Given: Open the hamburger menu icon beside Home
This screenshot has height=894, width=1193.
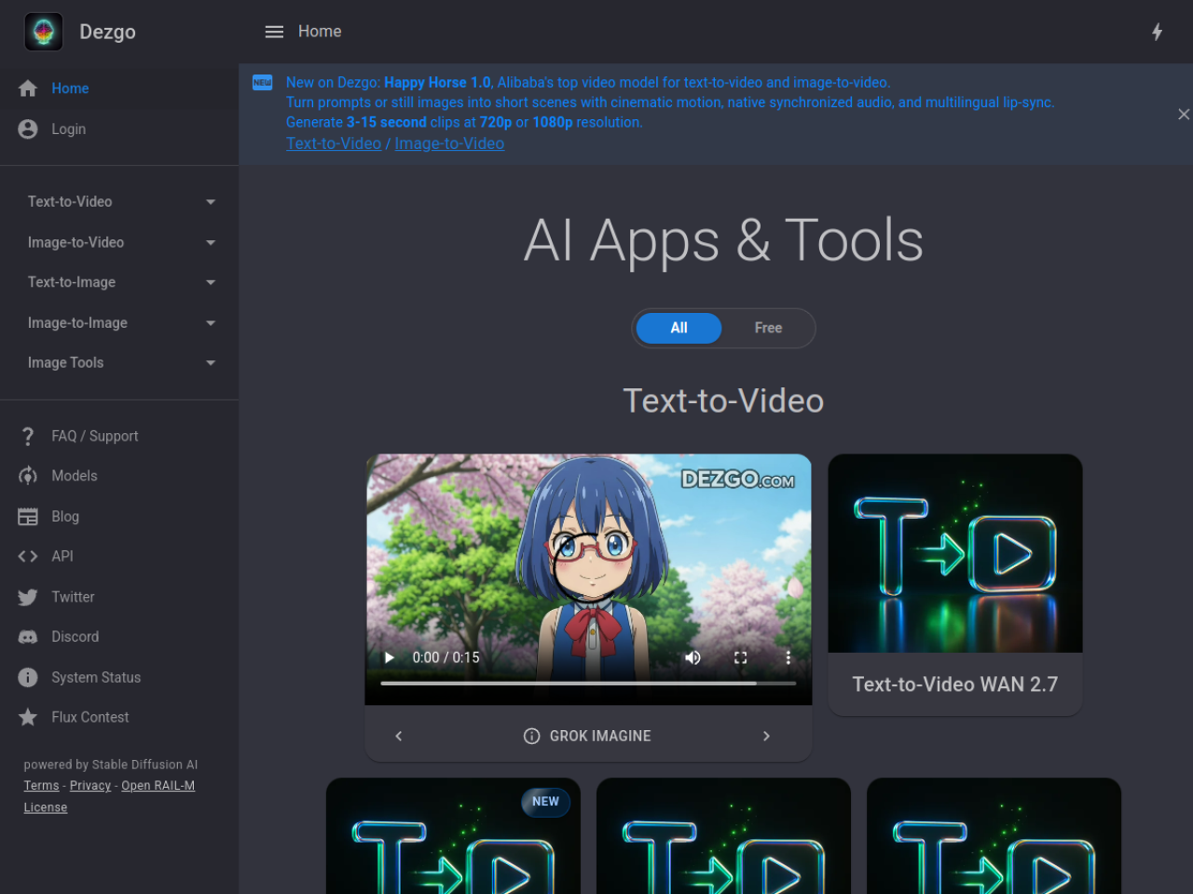Looking at the screenshot, I should pos(274,32).
